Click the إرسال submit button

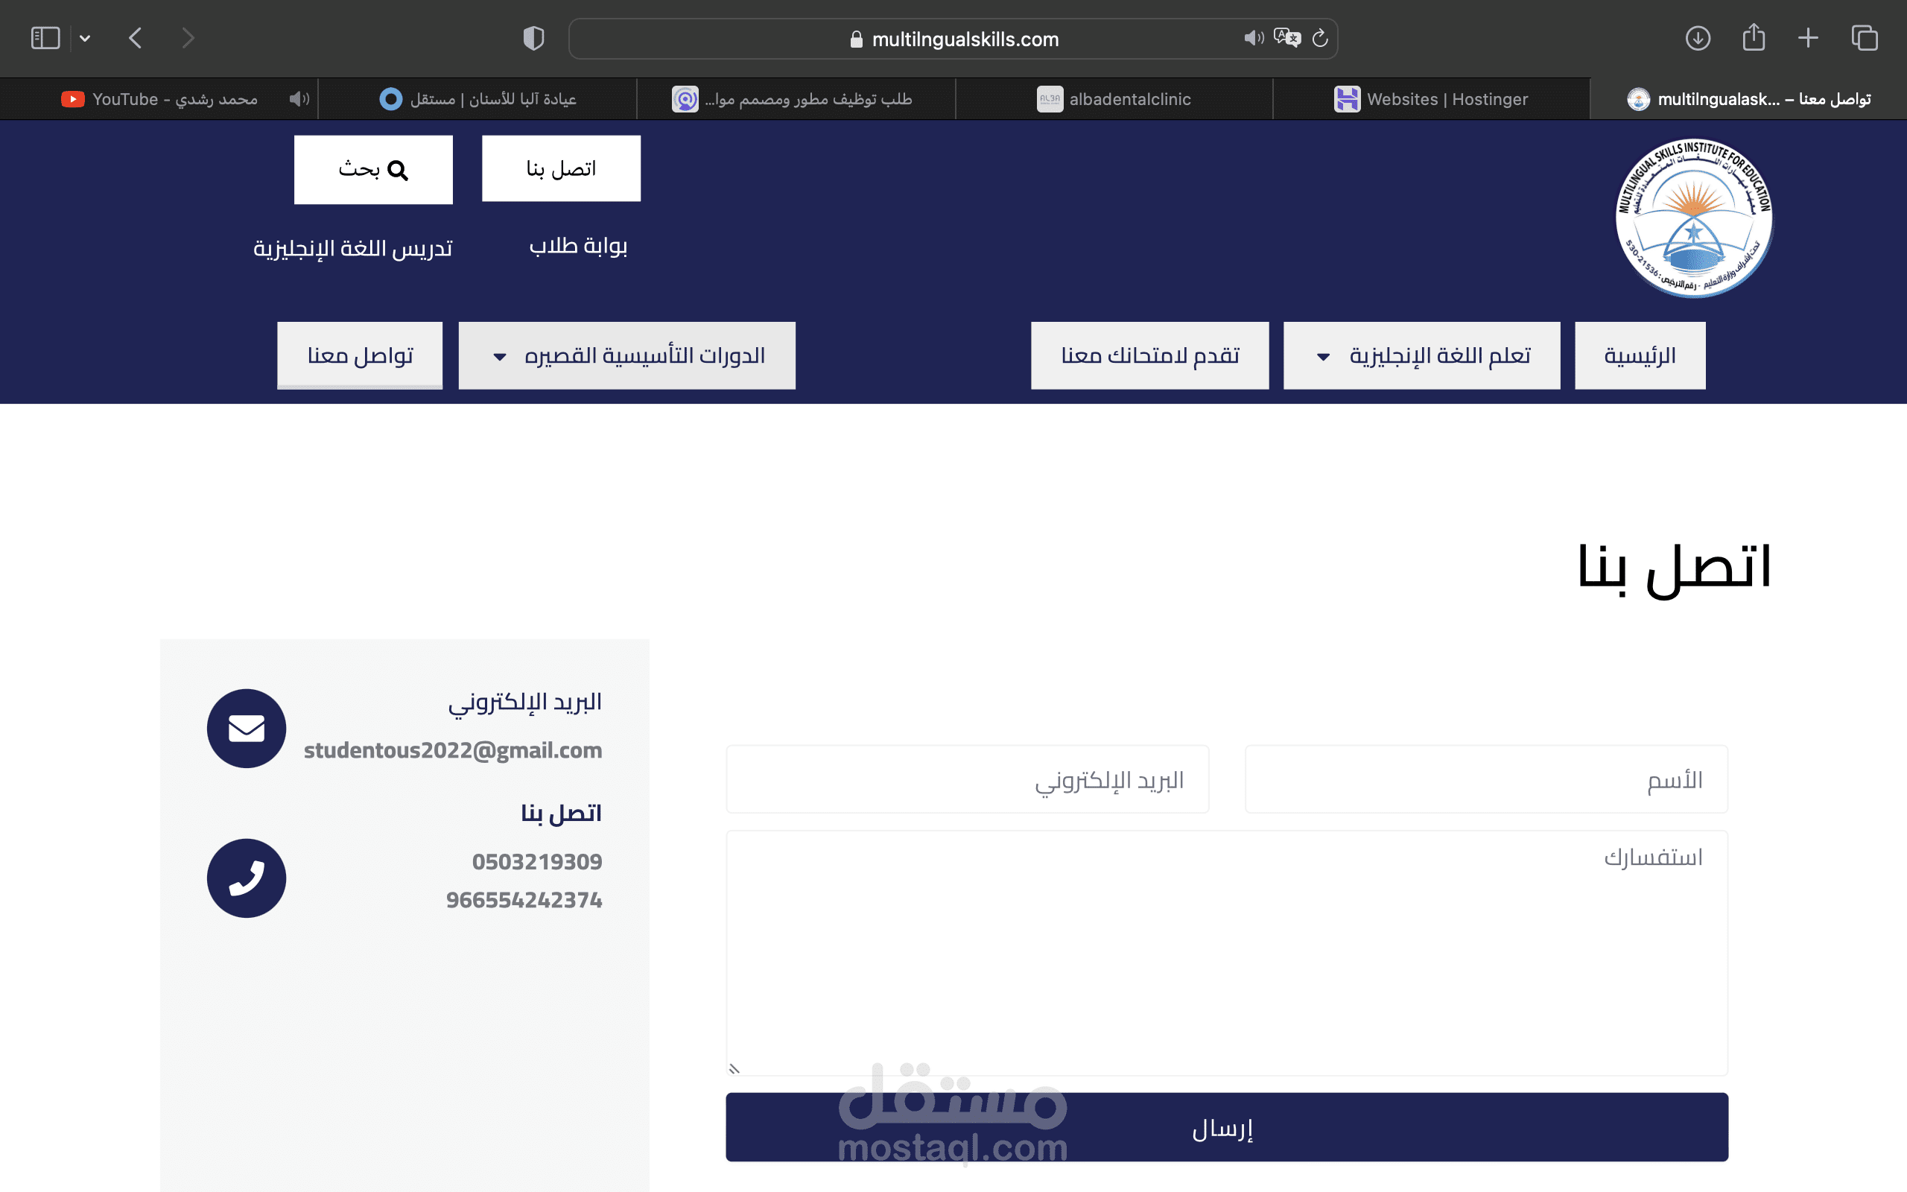click(1226, 1127)
